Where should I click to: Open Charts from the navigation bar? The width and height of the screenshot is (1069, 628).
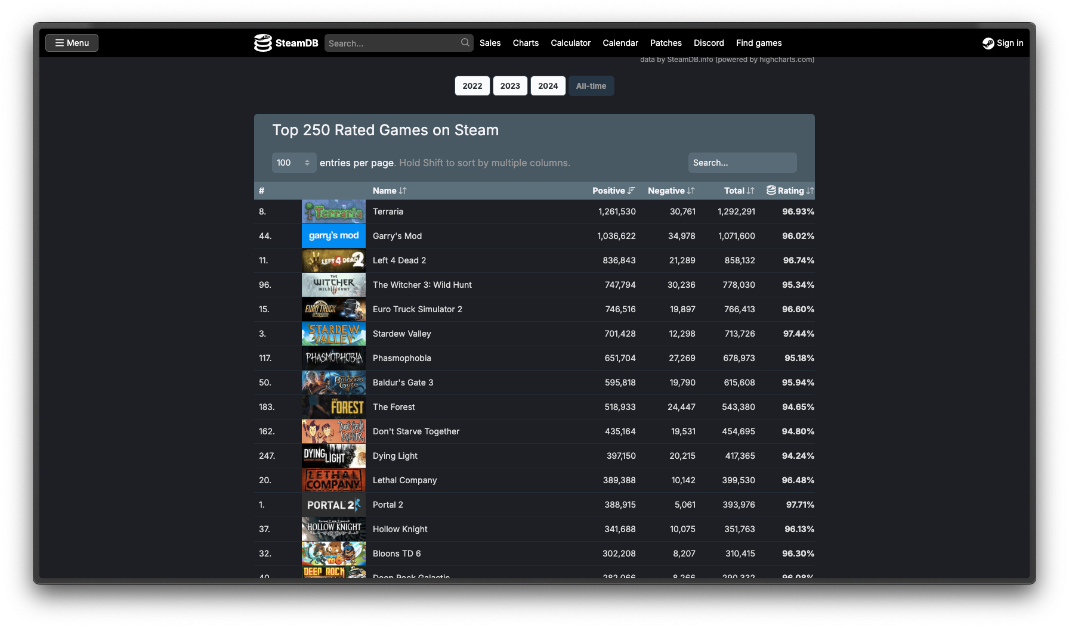tap(526, 43)
